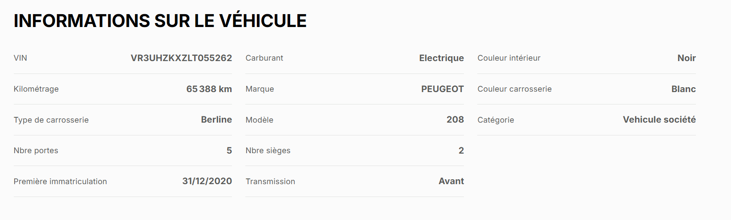Image resolution: width=731 pixels, height=220 pixels.
Task: Select the VIN number VR3UHZKXZLT055262
Action: coord(181,58)
